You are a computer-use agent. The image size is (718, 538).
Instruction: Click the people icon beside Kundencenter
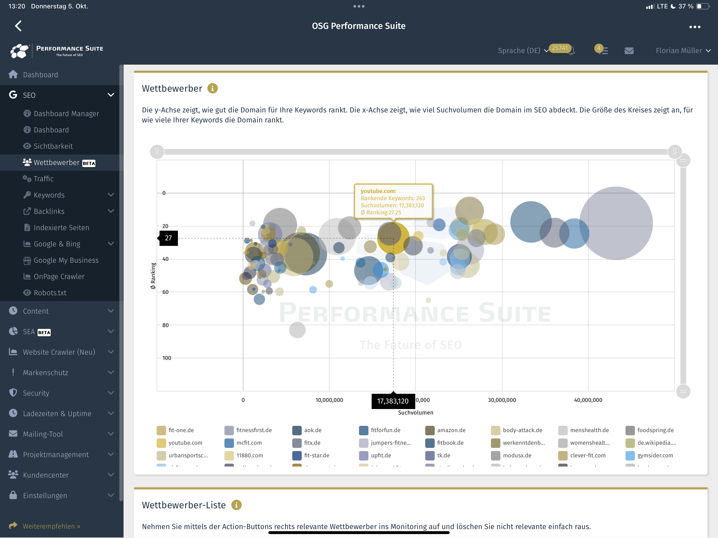[13, 475]
